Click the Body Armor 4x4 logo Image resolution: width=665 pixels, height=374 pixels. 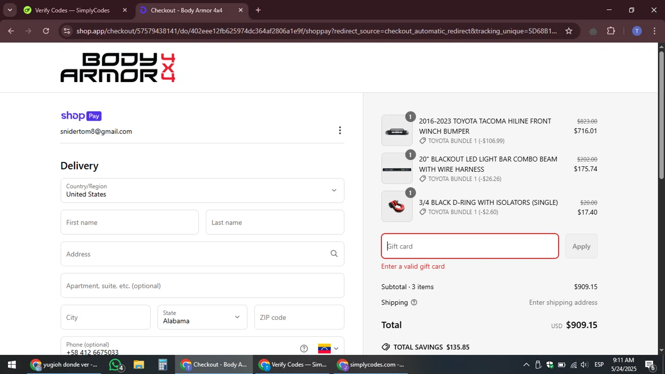pos(118,67)
